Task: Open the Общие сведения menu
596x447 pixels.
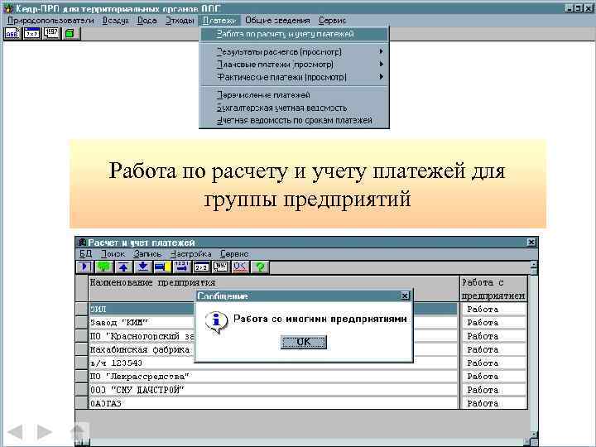Action: tap(277, 21)
